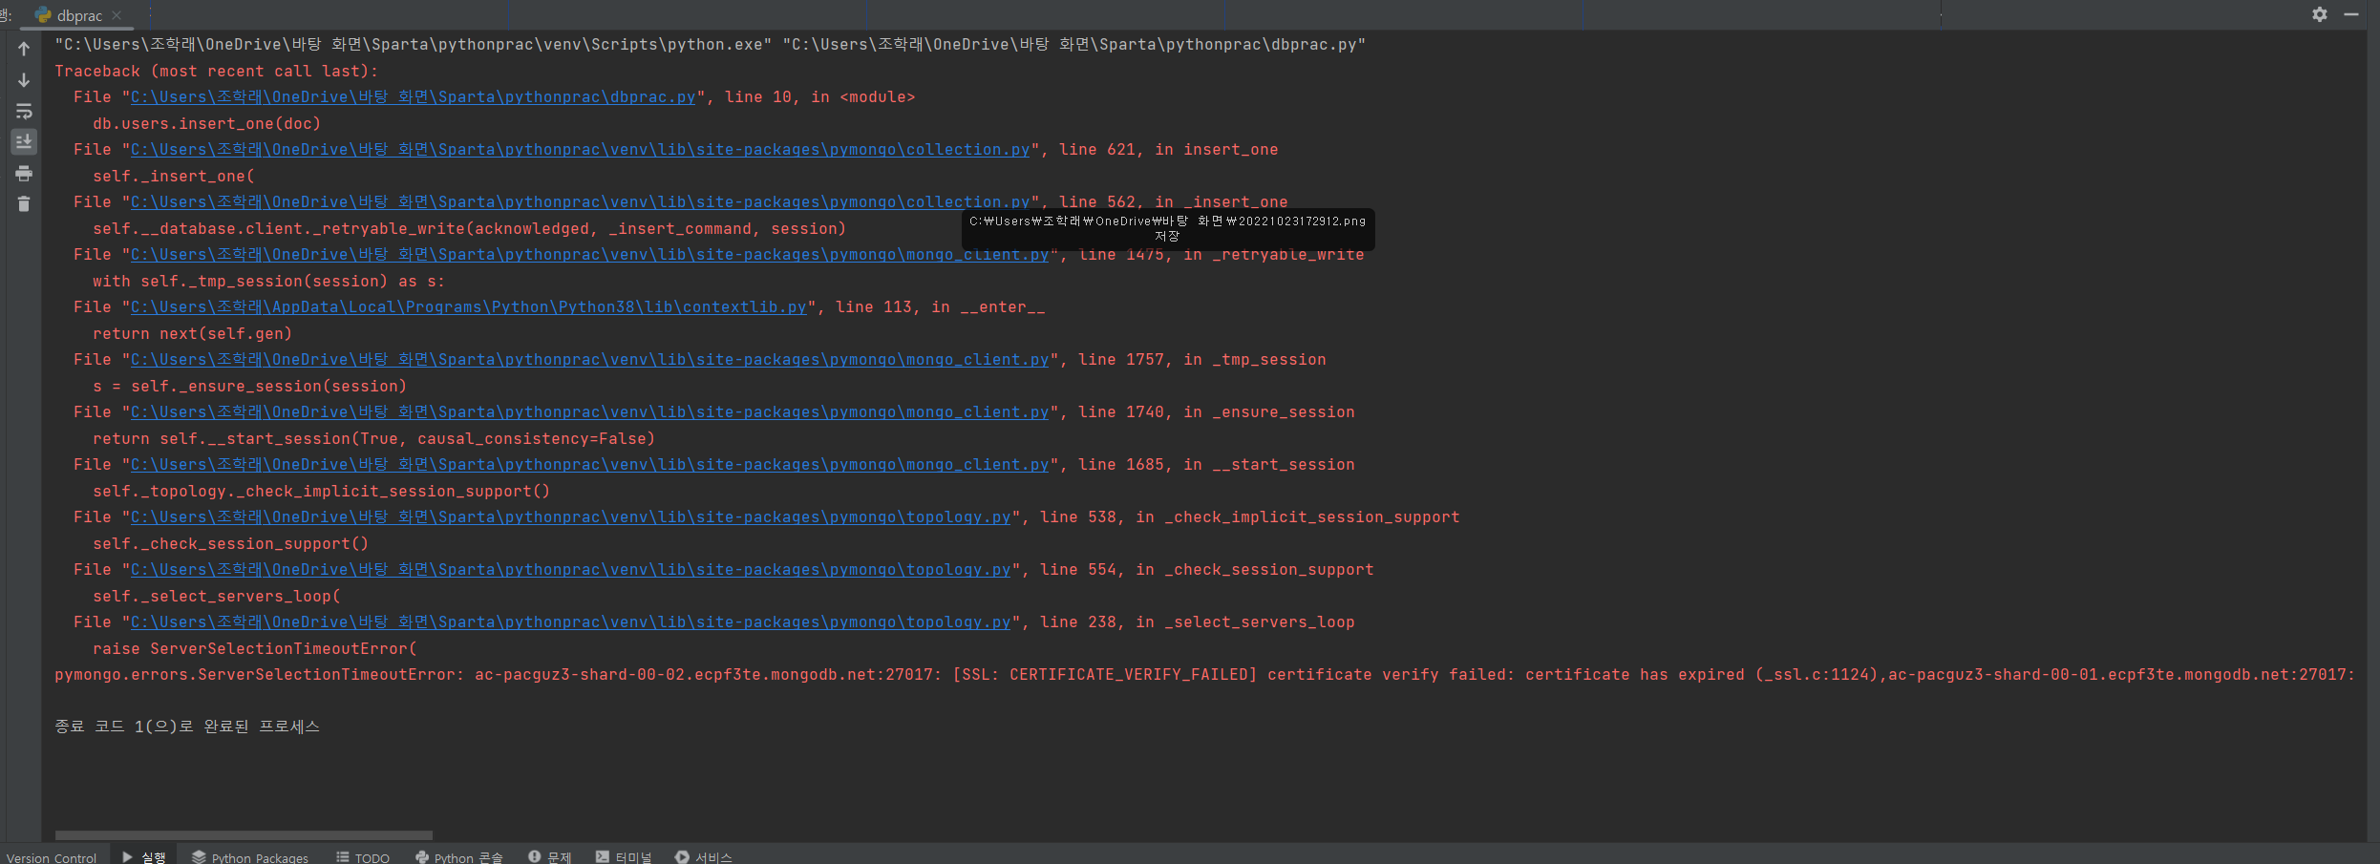Click the Down the Stack Trace arrow
Image resolution: width=2380 pixels, height=864 pixels.
[24, 80]
